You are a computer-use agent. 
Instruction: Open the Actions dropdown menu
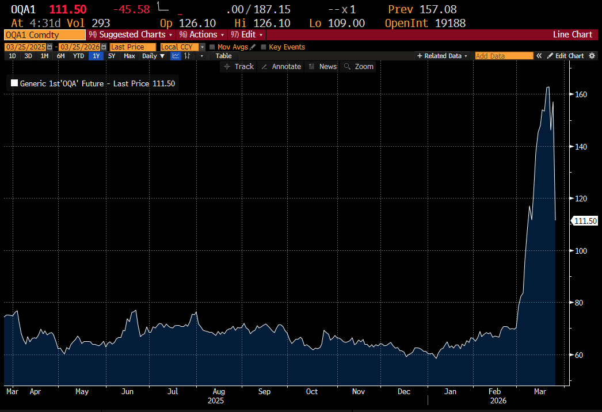pos(201,35)
